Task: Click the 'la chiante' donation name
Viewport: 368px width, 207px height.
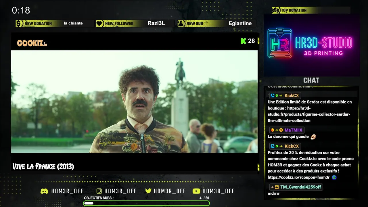Action: click(x=73, y=23)
